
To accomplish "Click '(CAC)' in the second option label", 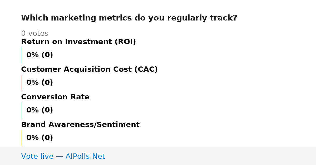I will (146, 70).
